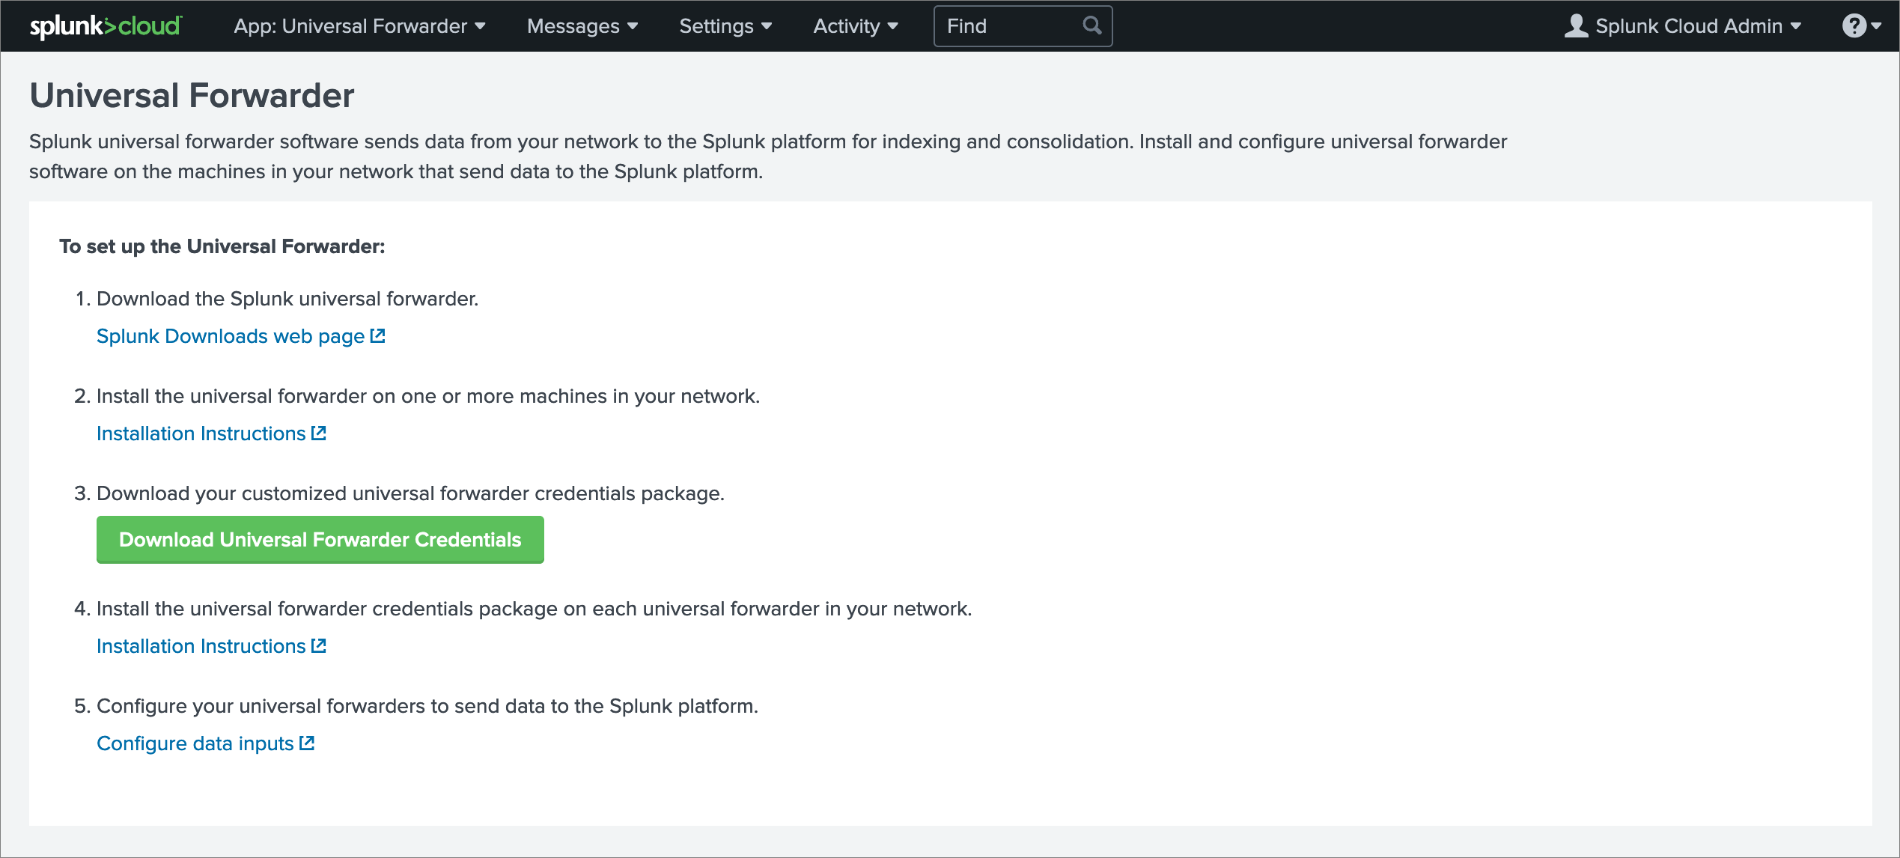Click the external link icon beside Splunk Downloads
The image size is (1900, 858).
pos(377,335)
